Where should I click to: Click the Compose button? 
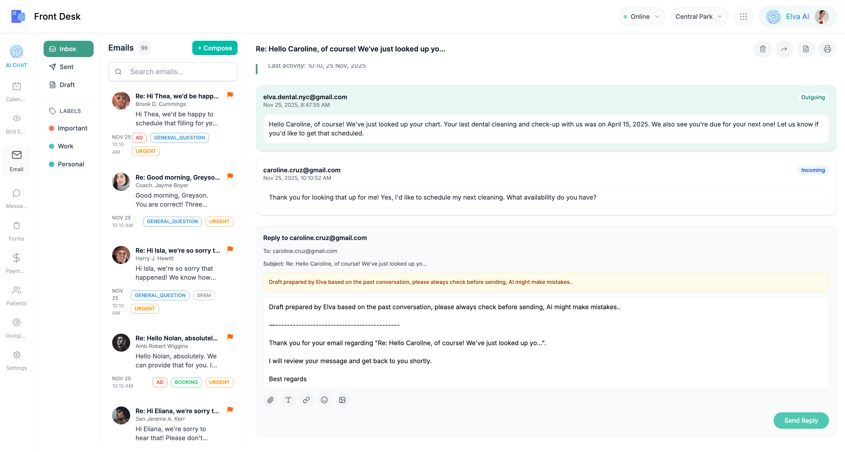214,48
